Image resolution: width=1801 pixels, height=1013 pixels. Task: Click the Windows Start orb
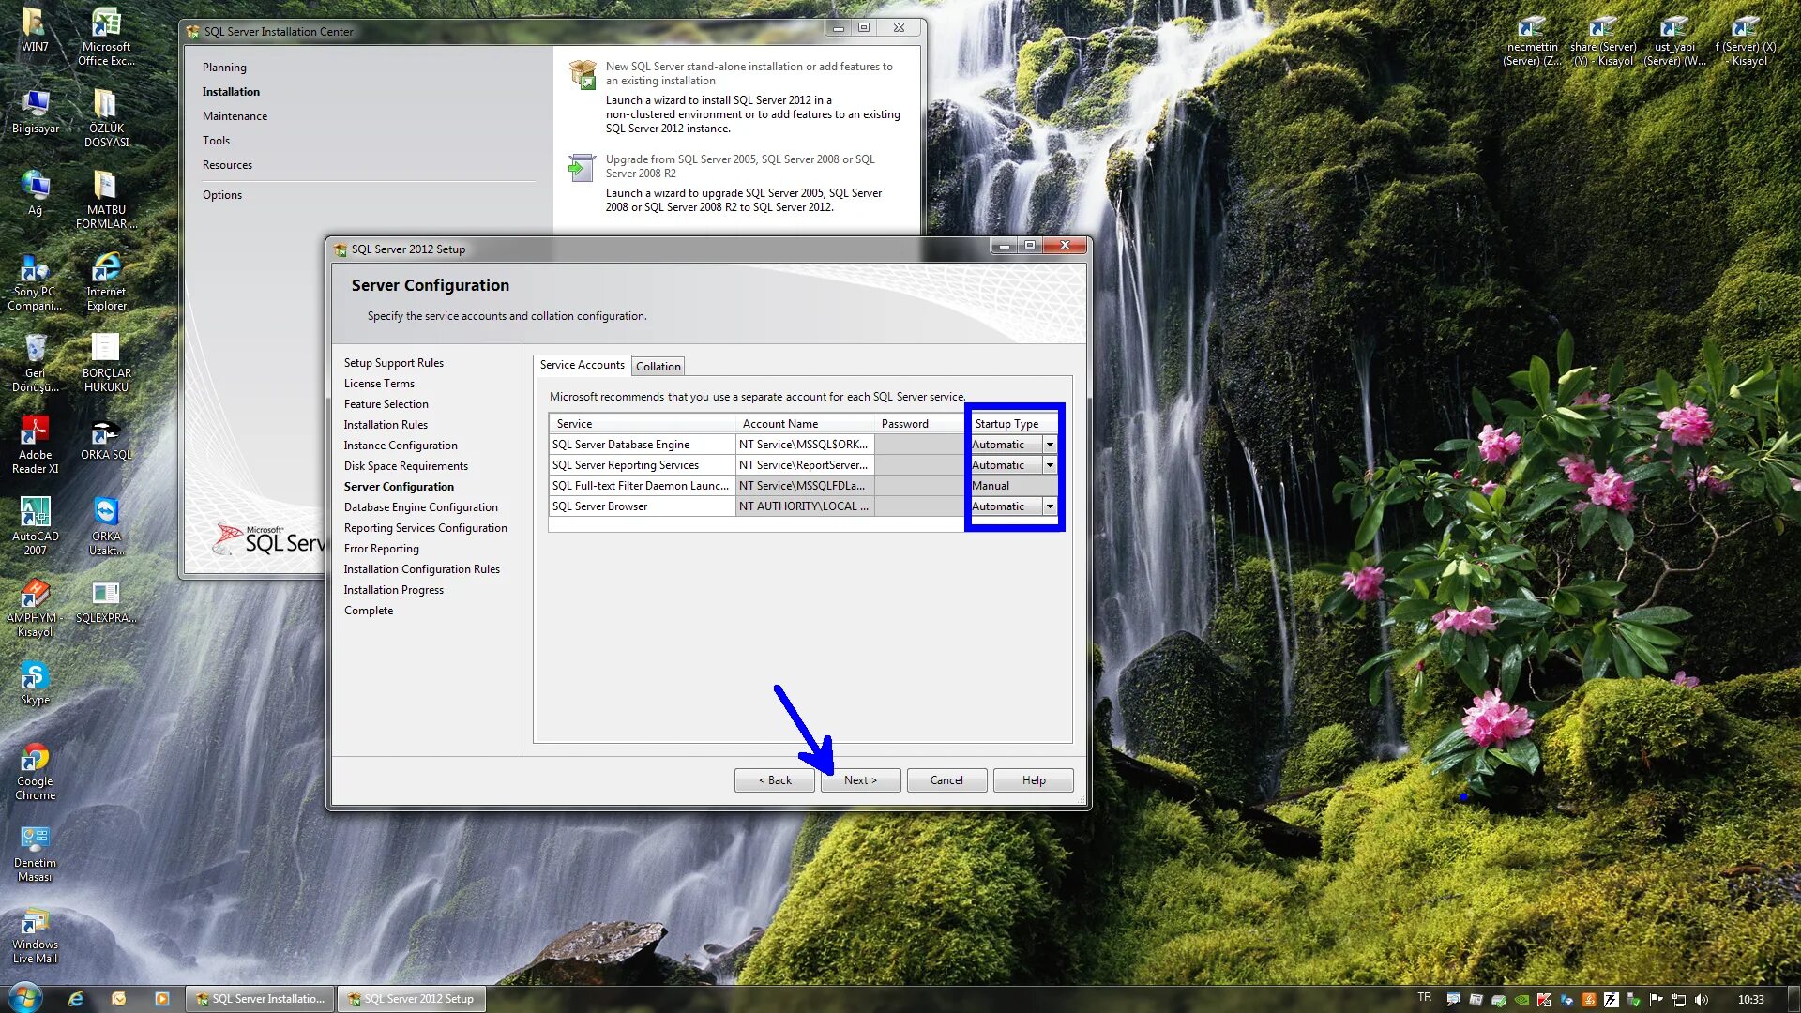(24, 997)
